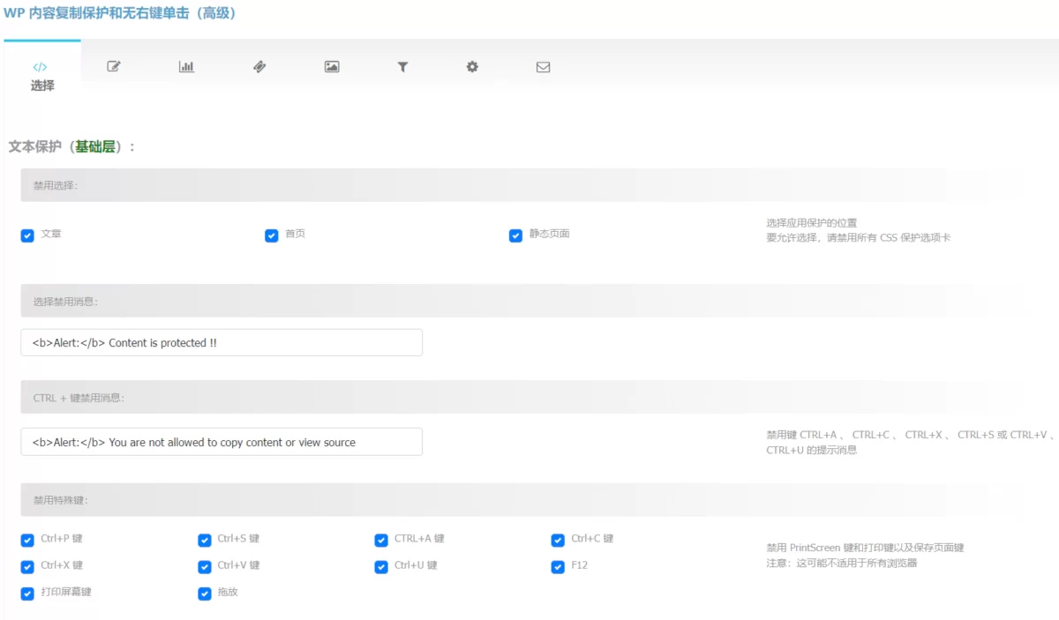Uncheck the 文章 checkbox
This screenshot has width=1059, height=620.
[27, 235]
